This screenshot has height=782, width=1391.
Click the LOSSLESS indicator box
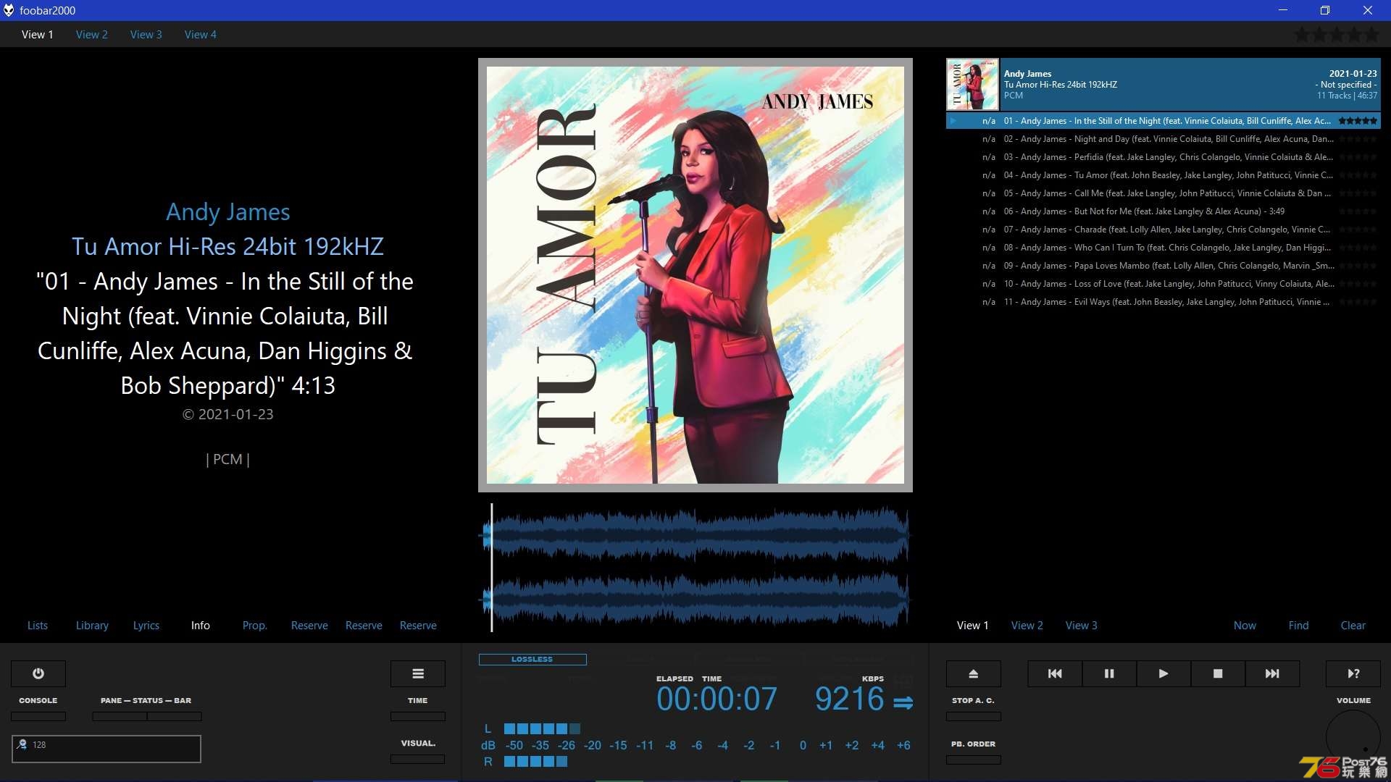(532, 659)
